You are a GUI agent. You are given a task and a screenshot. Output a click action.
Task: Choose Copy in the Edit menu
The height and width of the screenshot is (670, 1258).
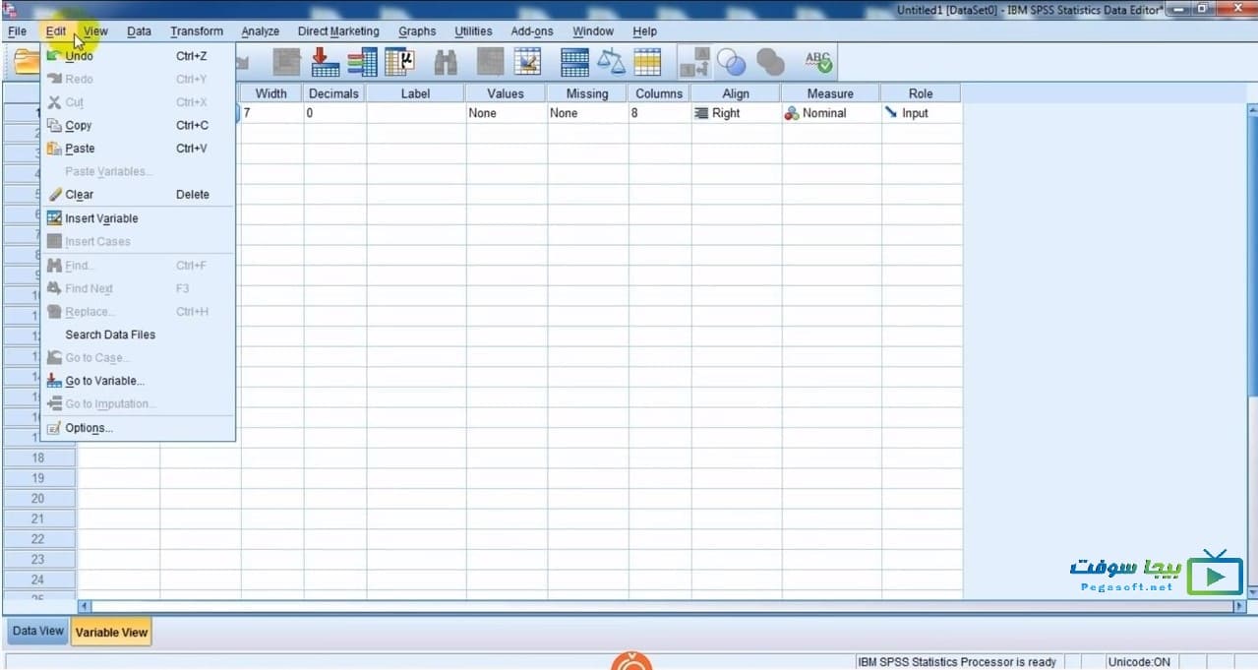[138, 125]
